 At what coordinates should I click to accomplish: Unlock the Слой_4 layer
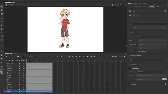[x=24, y=68]
